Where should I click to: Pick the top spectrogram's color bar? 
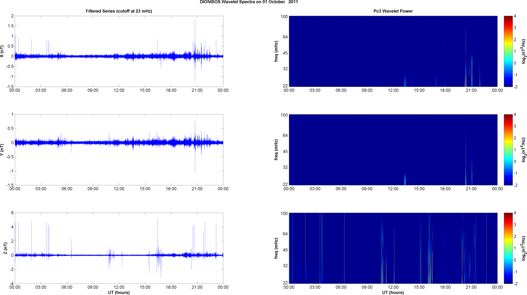tap(508, 51)
